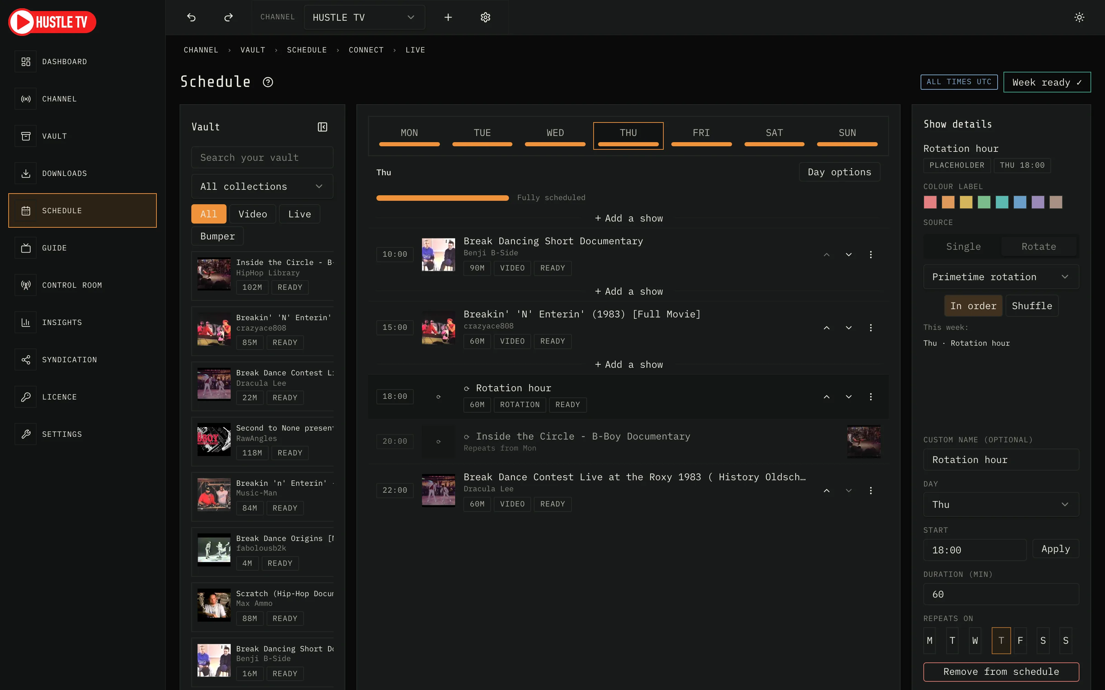Choose In order playback

pyautogui.click(x=973, y=306)
